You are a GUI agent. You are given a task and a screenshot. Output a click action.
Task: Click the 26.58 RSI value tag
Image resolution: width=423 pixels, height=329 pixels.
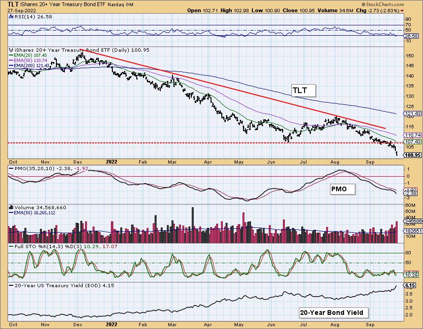point(411,36)
